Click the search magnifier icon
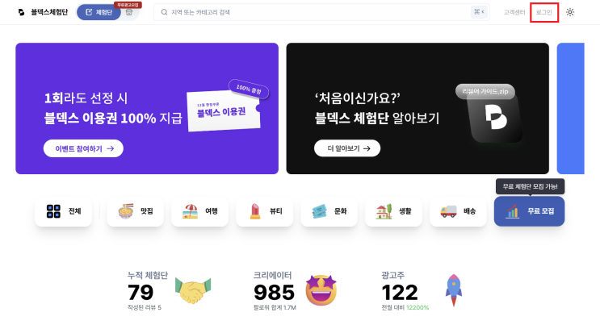The height and width of the screenshot is (325, 600). point(164,12)
